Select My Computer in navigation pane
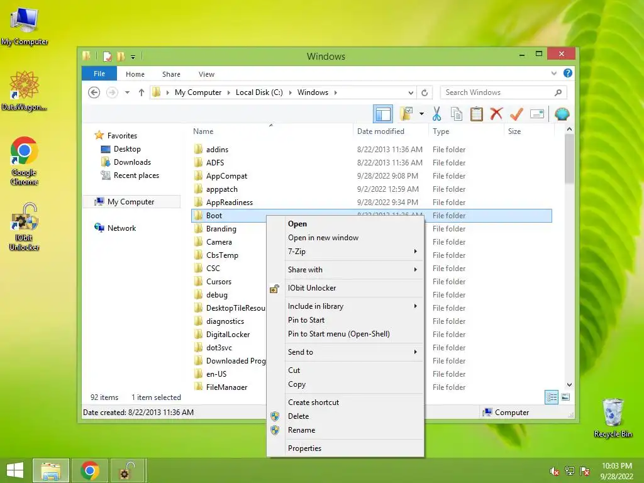The image size is (644, 483). (x=131, y=202)
